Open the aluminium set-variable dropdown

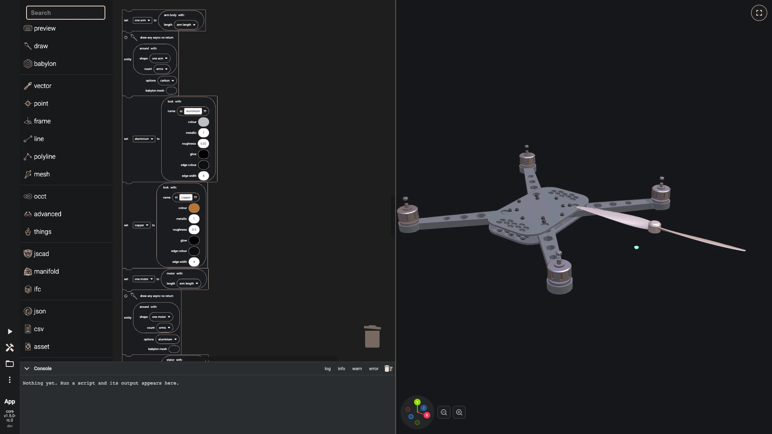click(144, 139)
